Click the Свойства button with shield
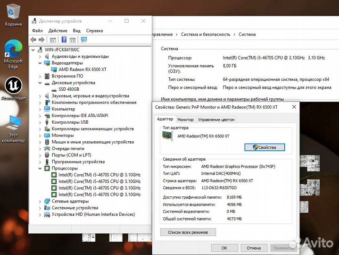This screenshot has height=255, width=339. click(x=265, y=147)
